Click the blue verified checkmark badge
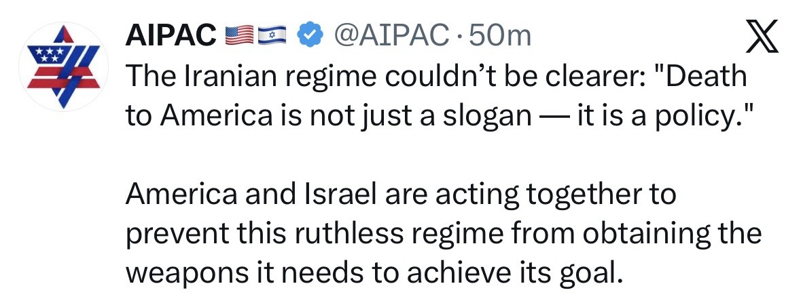This screenshot has width=801, height=305. 310,35
